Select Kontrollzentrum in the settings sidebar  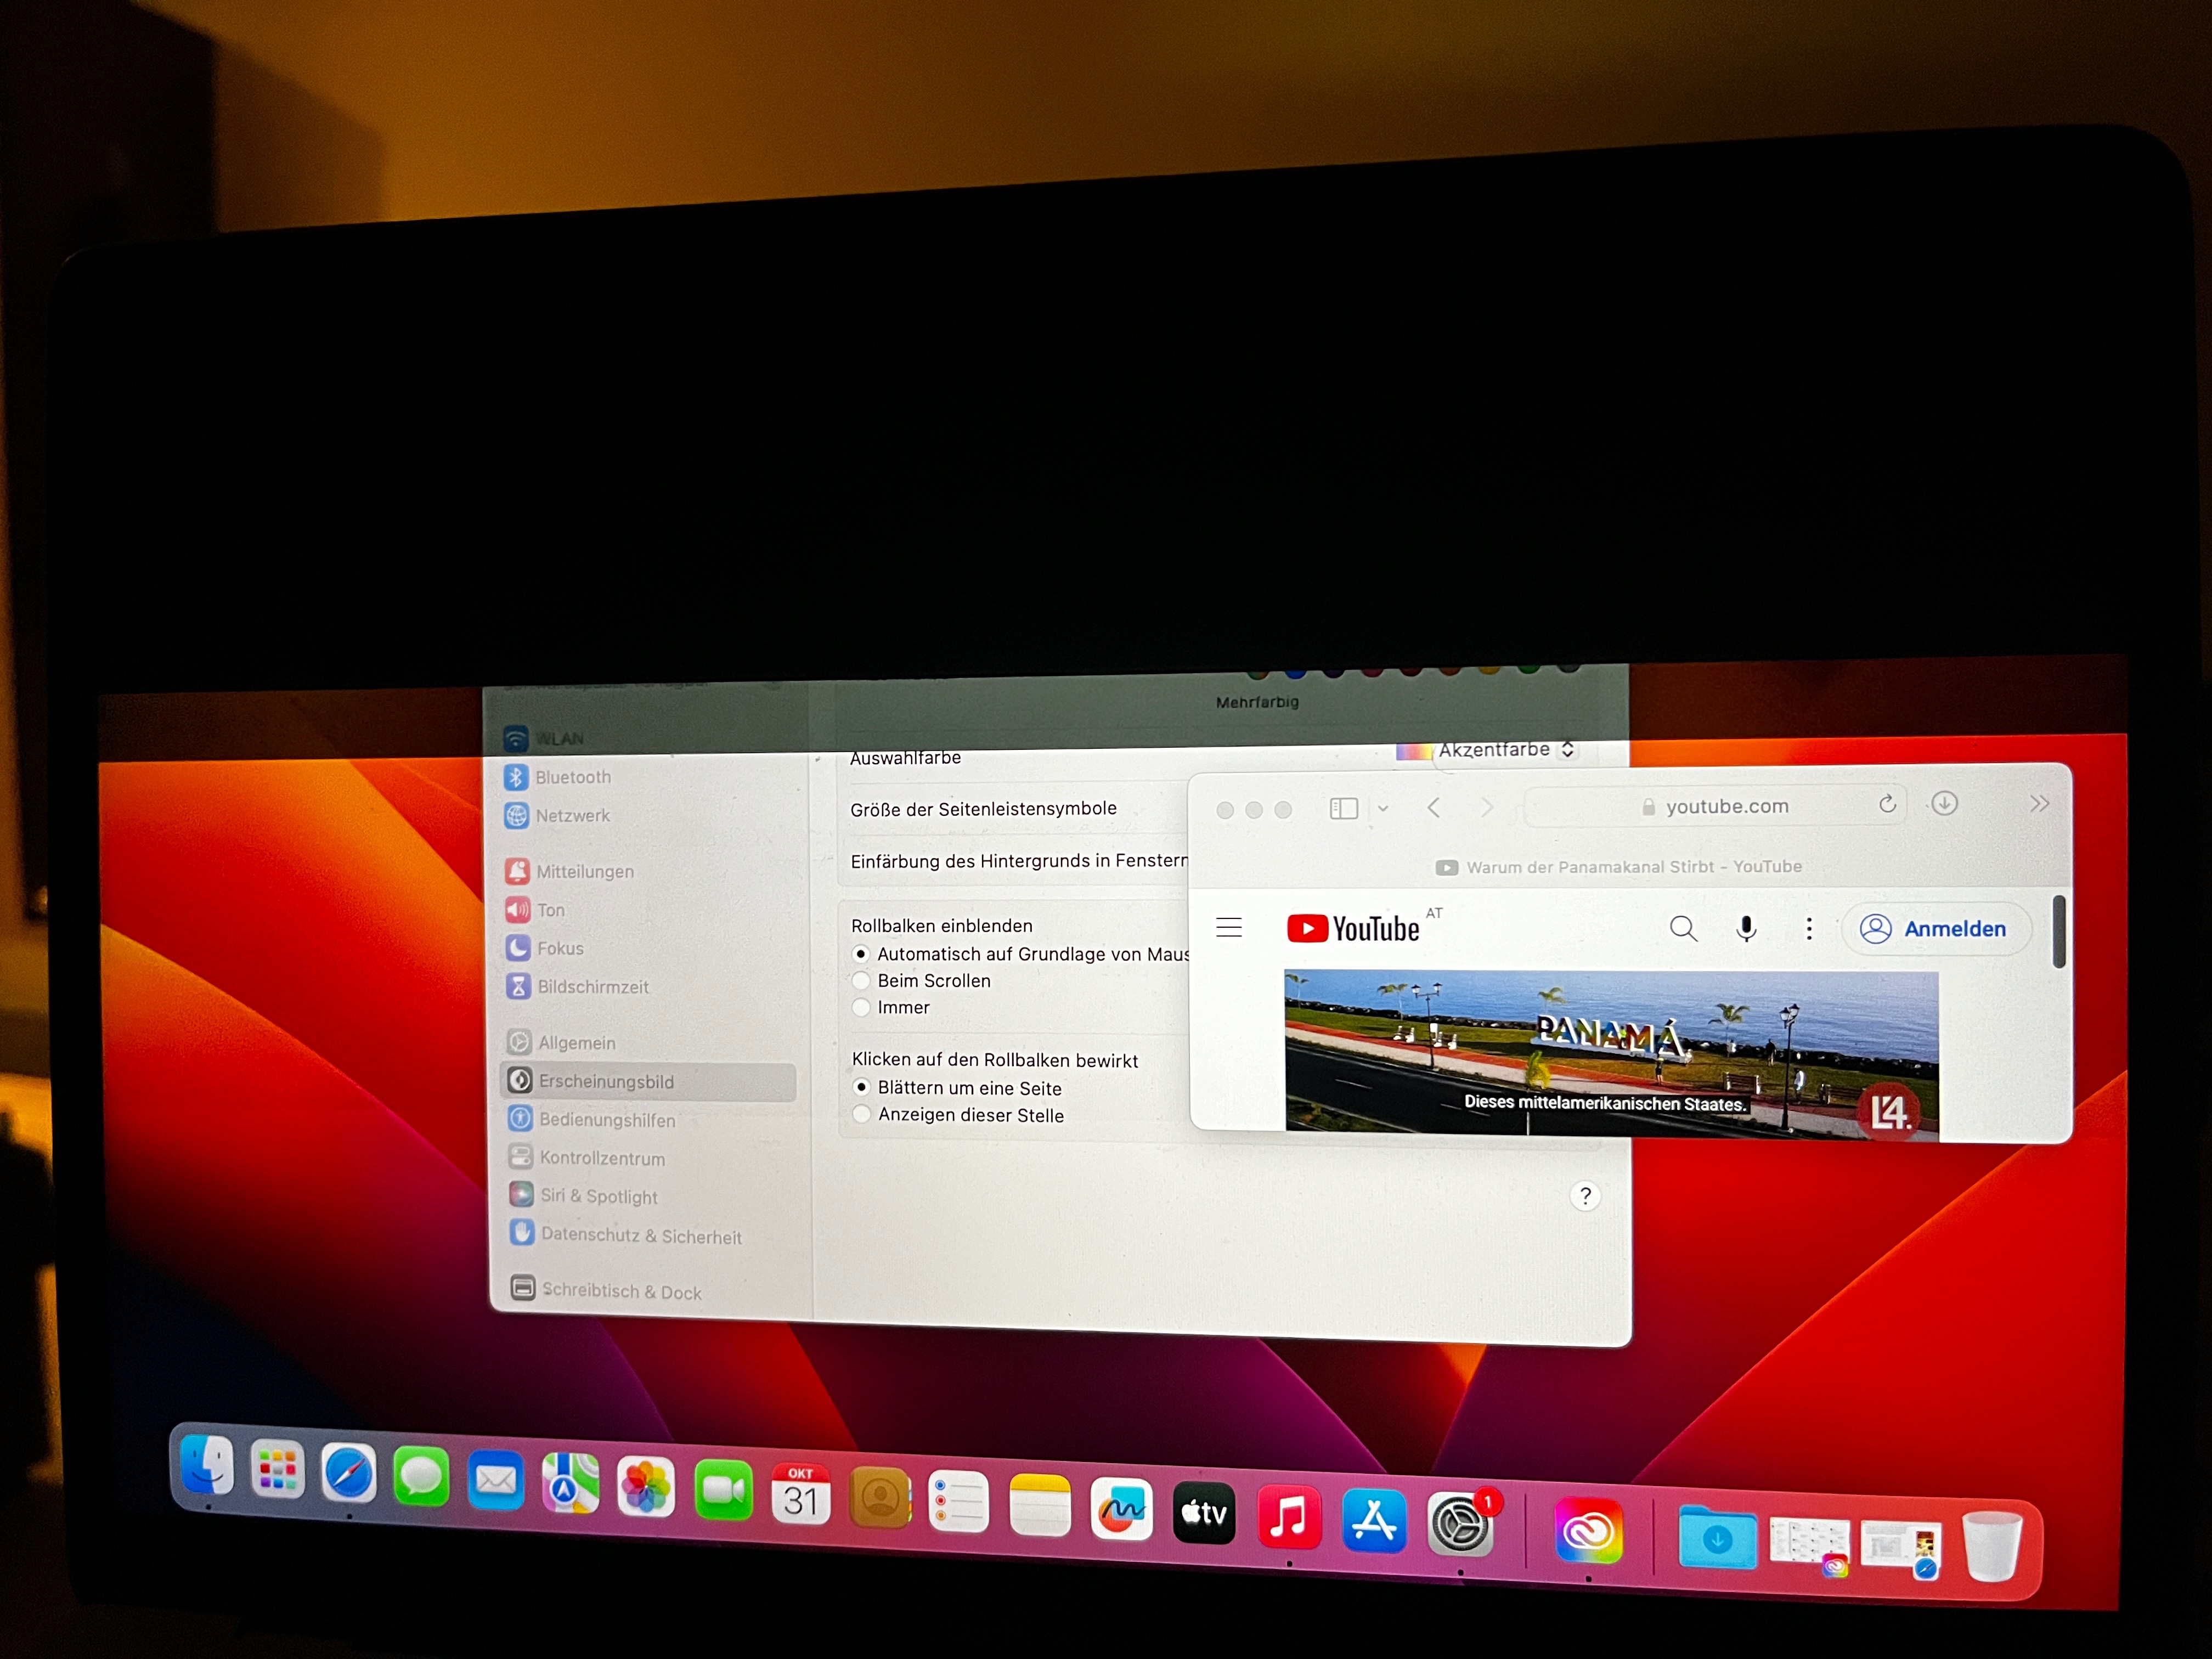(x=602, y=1158)
